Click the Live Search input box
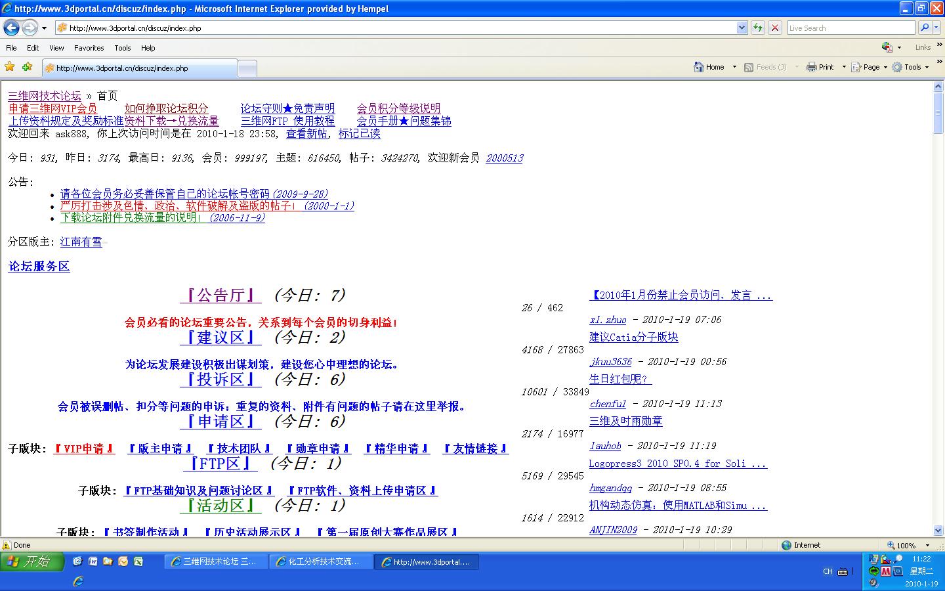This screenshot has width=945, height=591. pos(851,28)
